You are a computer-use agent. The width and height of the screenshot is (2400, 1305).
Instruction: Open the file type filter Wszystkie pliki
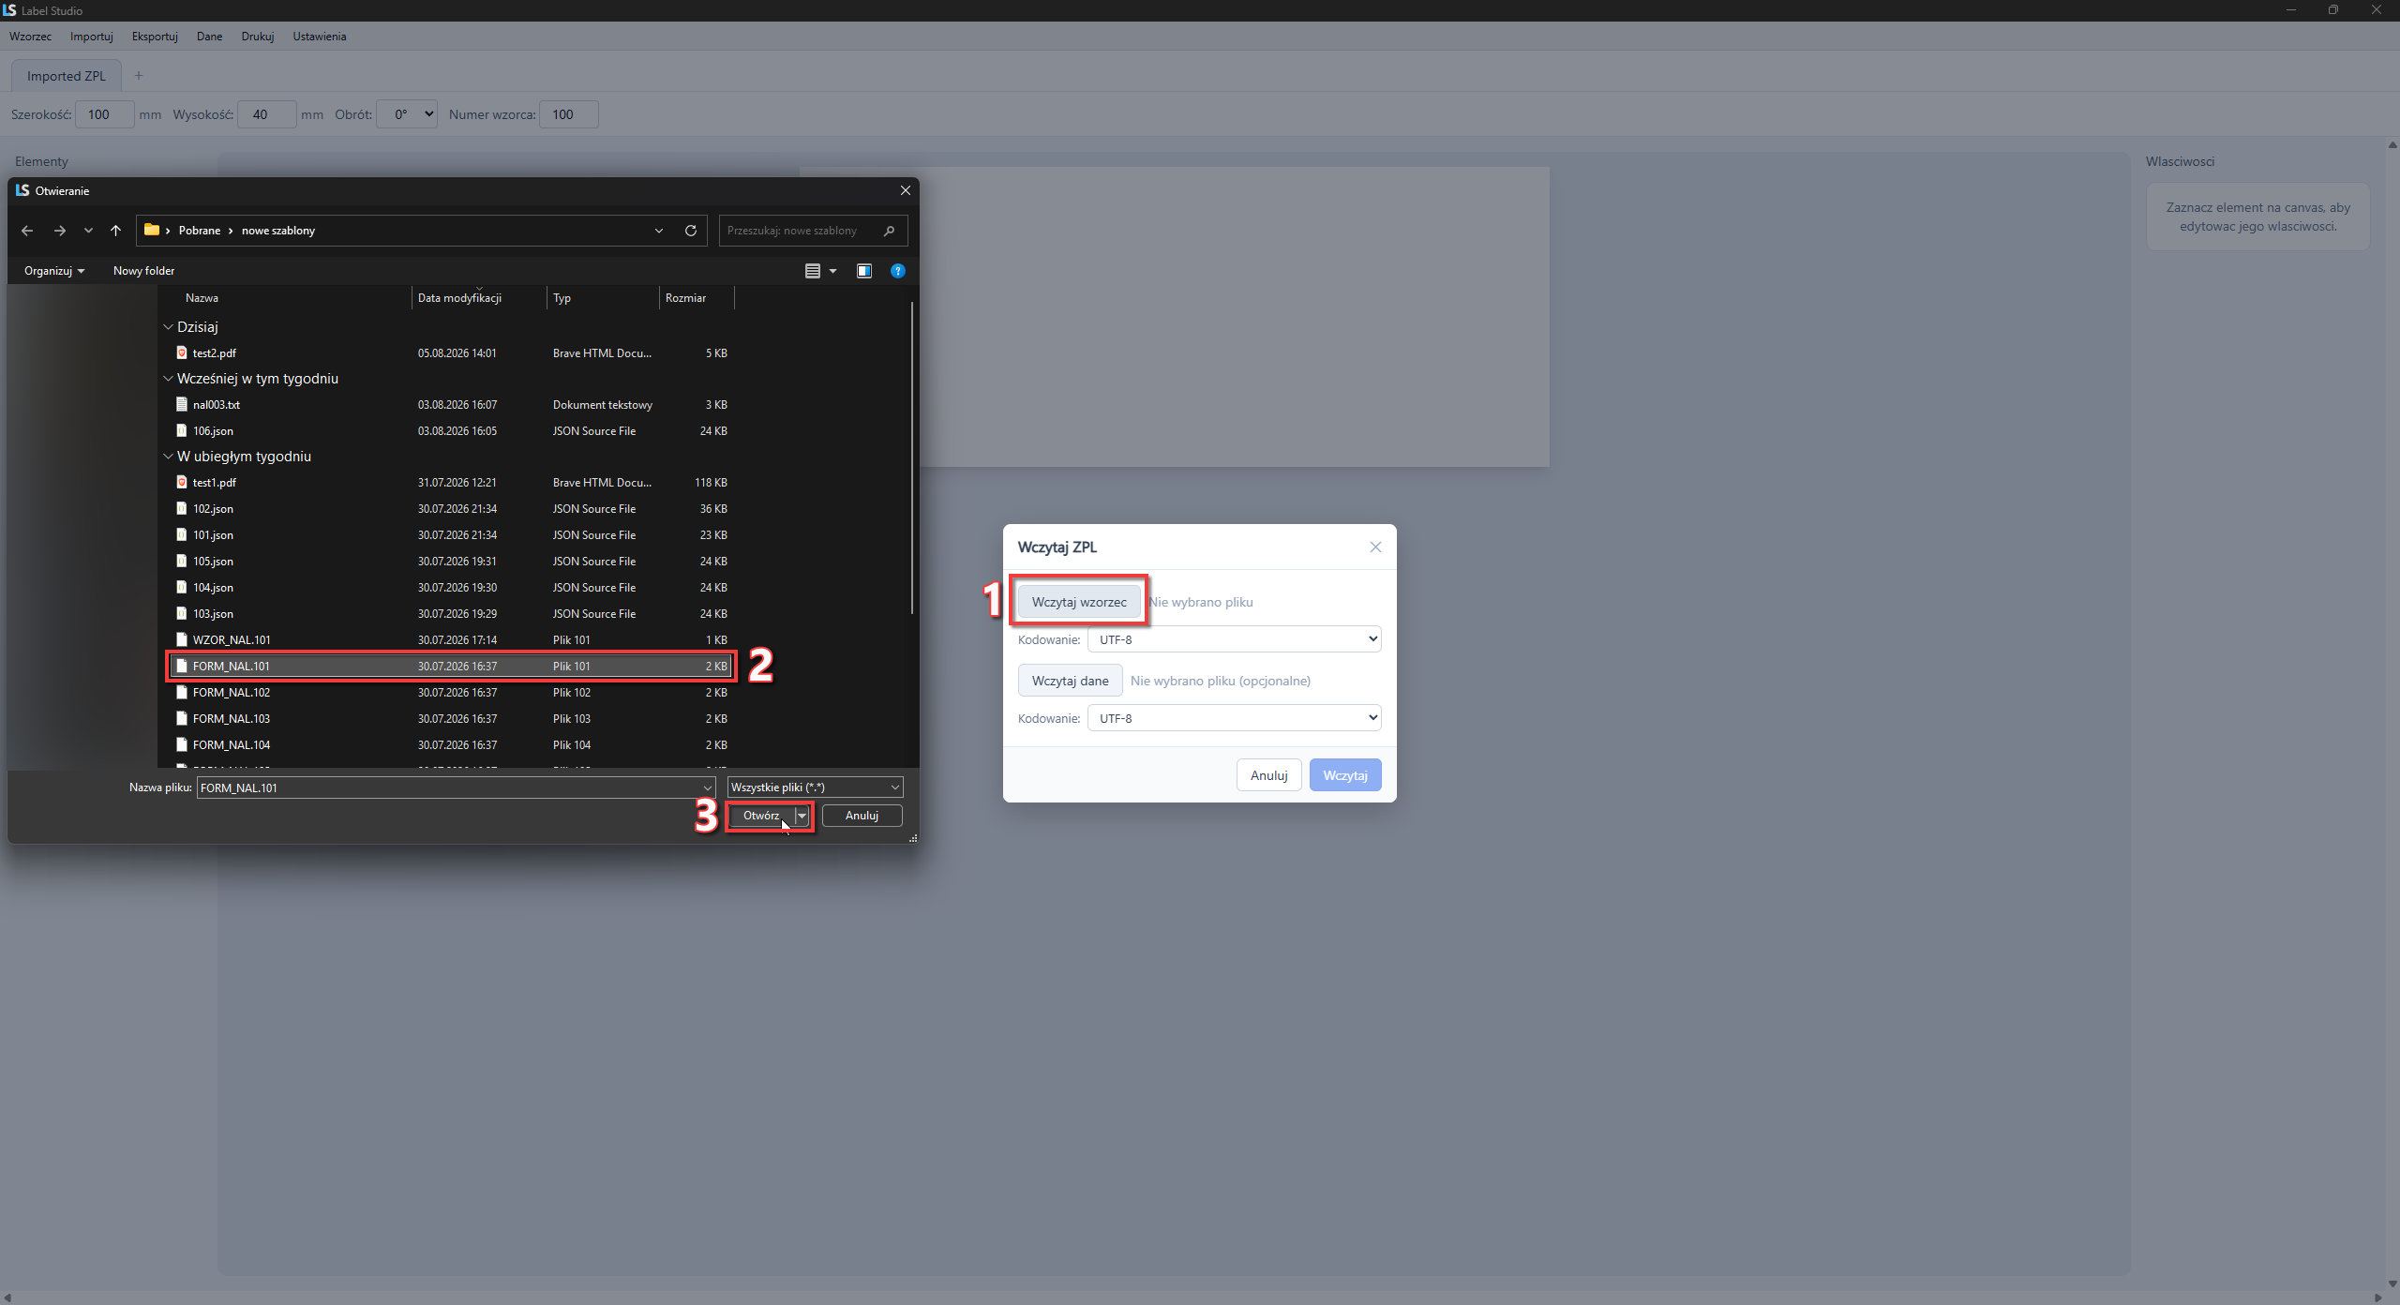point(815,787)
